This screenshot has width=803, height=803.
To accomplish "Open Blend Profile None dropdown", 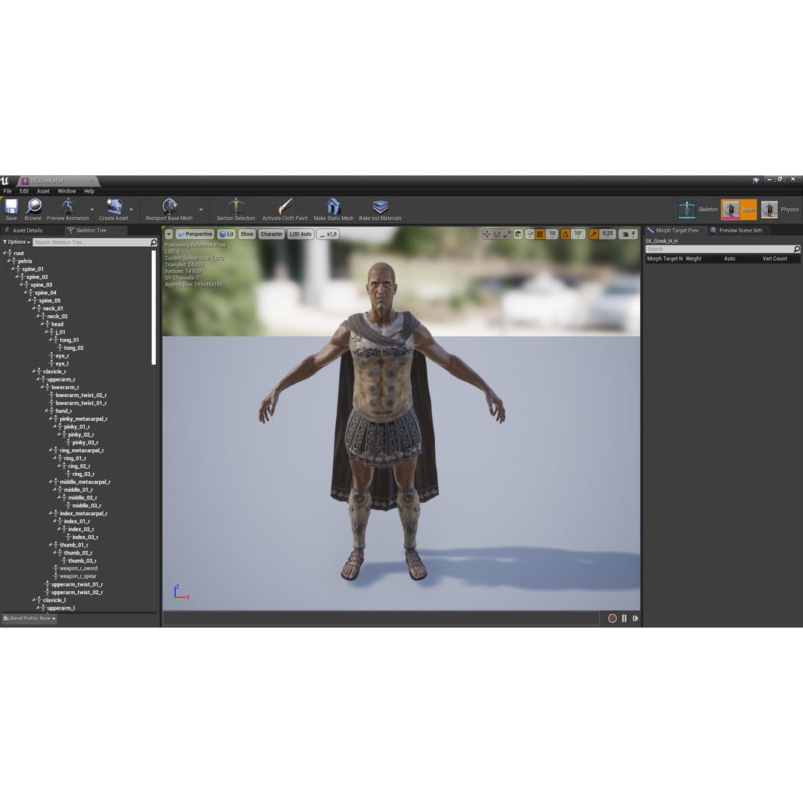I will [29, 619].
